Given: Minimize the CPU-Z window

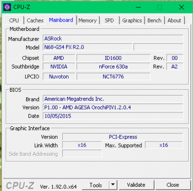Looking at the screenshot, I should pyautogui.click(x=138, y=7).
